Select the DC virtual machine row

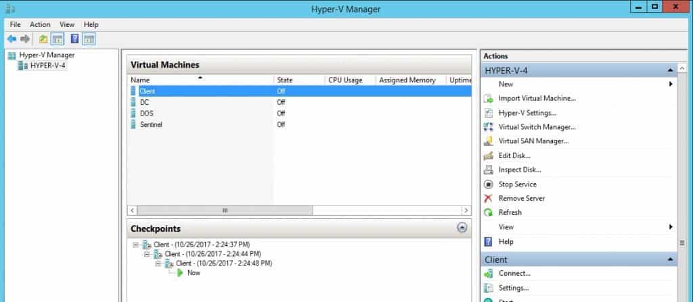click(299, 102)
